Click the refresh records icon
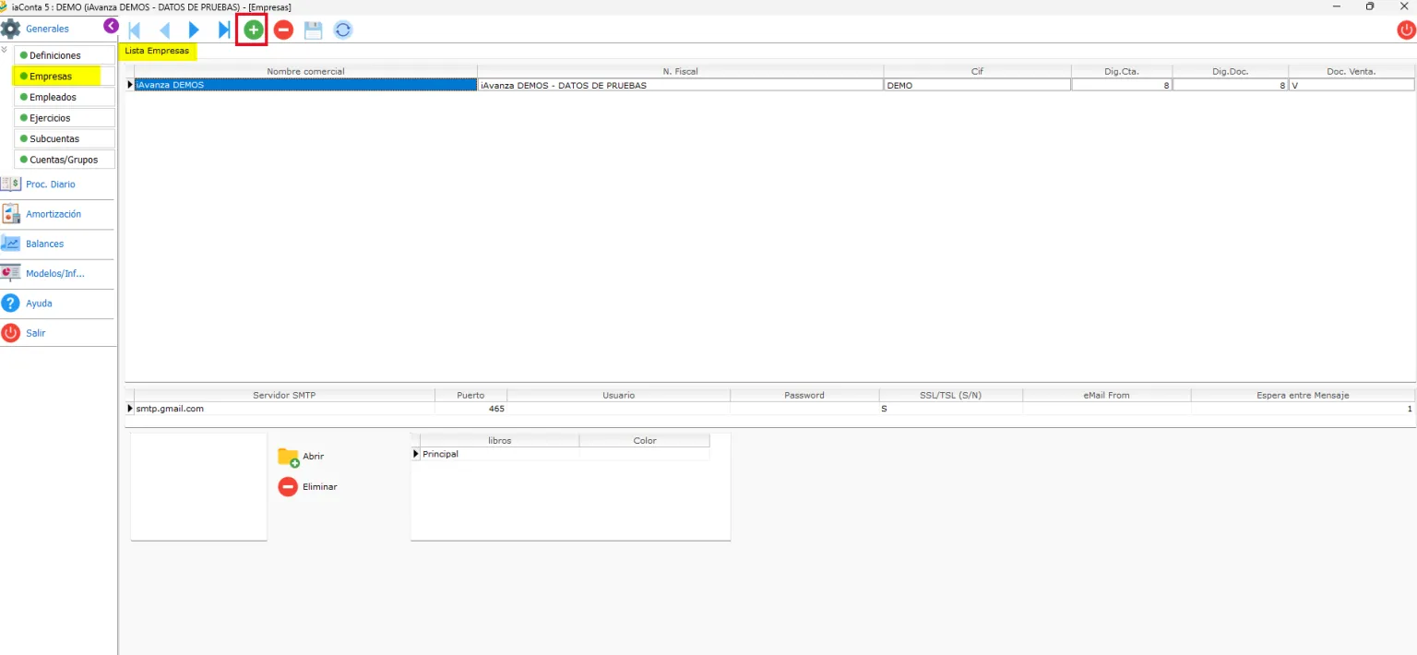The height and width of the screenshot is (655, 1417). click(343, 30)
